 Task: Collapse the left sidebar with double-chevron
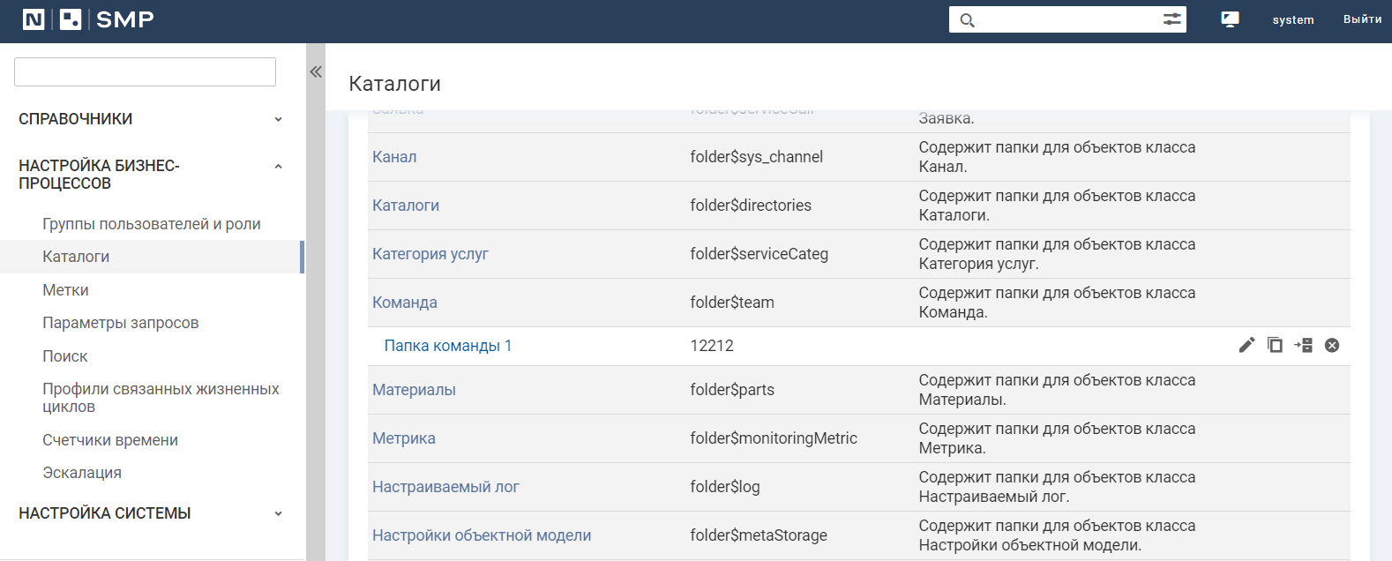click(x=316, y=72)
